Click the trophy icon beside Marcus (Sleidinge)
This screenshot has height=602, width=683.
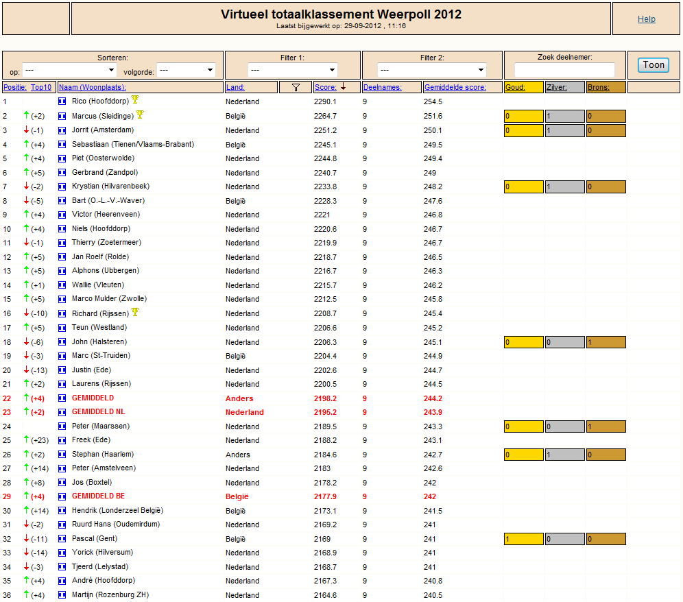pos(140,115)
